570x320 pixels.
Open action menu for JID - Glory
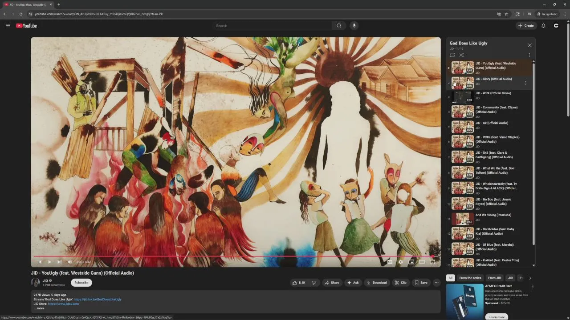(x=525, y=83)
